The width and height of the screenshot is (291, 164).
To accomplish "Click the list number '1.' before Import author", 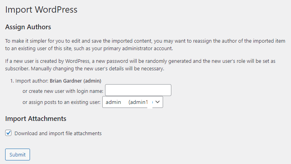I will tap(12, 81).
